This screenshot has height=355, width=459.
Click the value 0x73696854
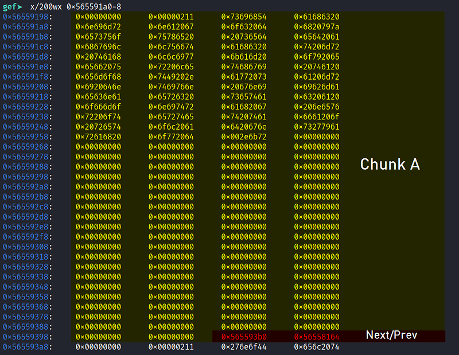(244, 17)
